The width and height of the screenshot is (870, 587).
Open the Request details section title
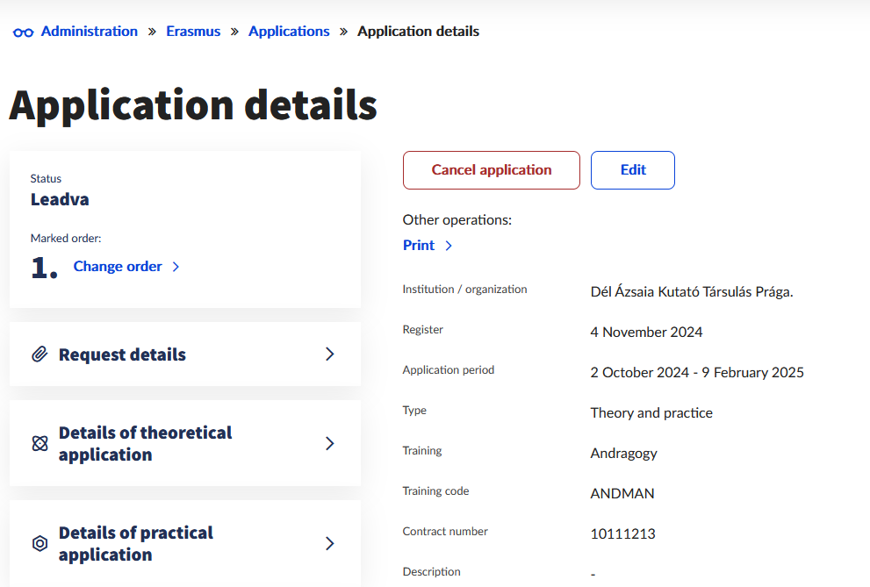click(122, 354)
